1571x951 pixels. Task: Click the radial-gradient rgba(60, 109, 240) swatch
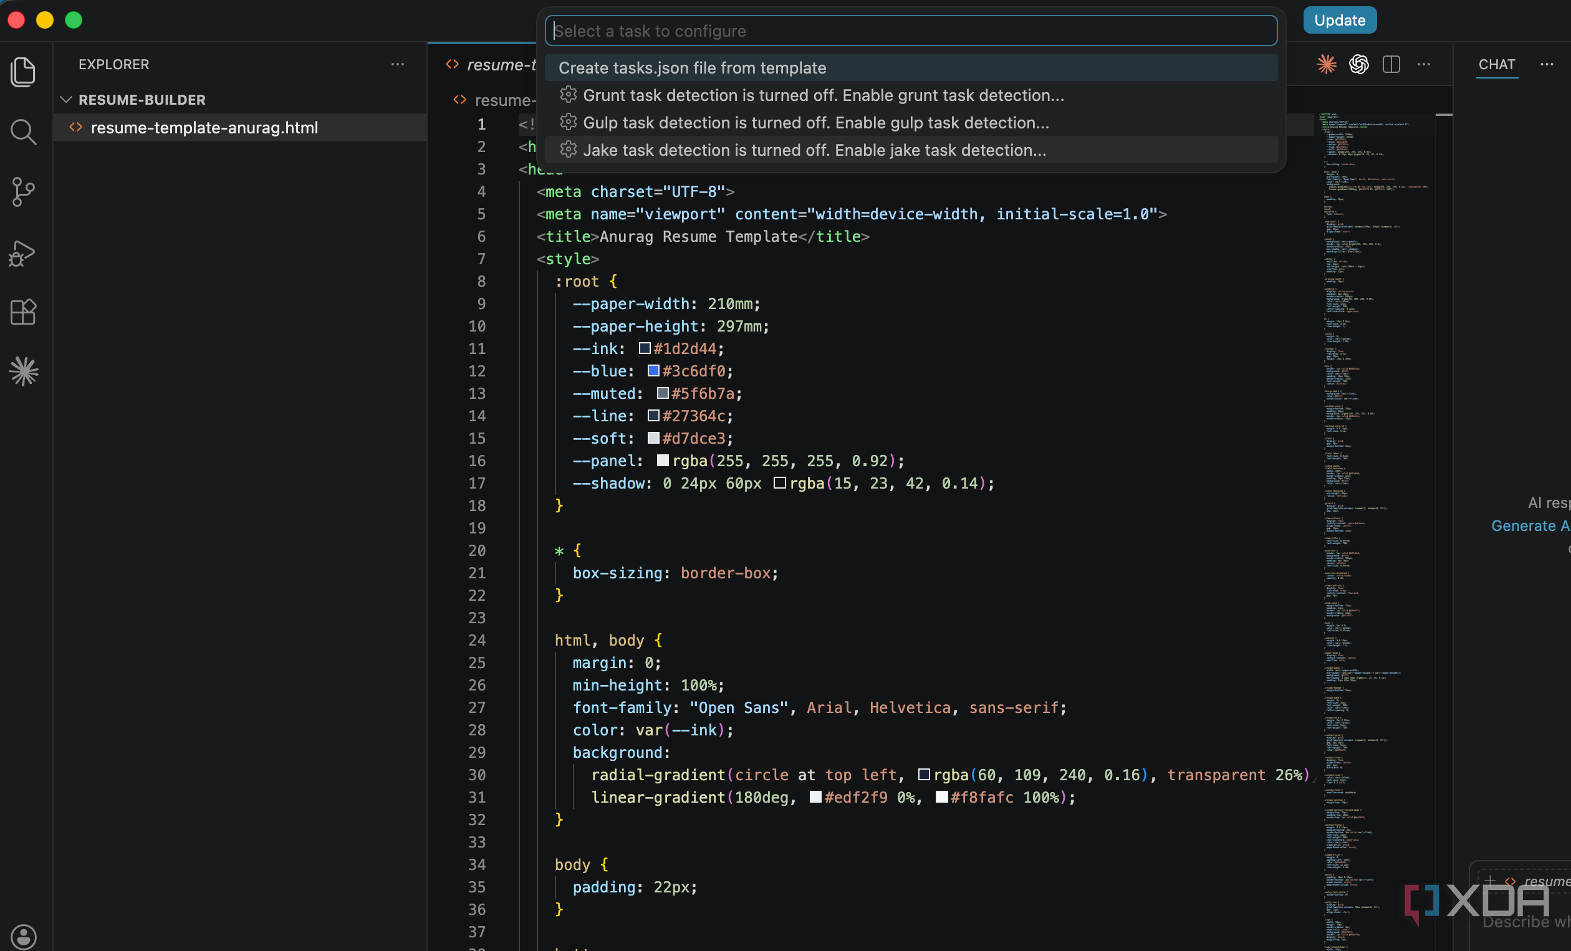point(923,774)
